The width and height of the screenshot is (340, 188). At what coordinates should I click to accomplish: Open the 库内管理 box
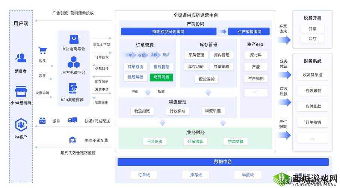tap(222, 55)
